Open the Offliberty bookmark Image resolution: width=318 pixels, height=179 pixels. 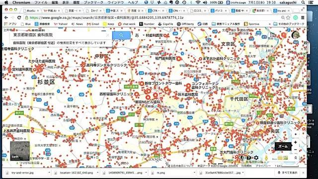[x=185, y=24]
